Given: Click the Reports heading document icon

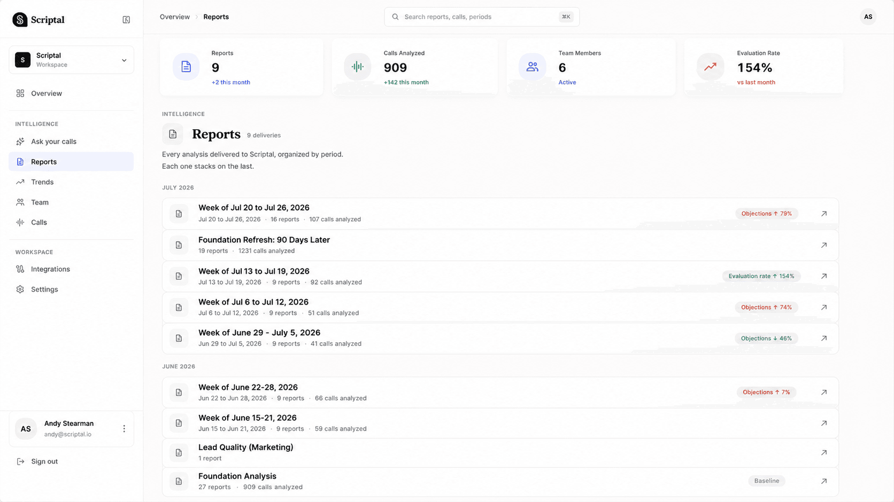Looking at the screenshot, I should tap(173, 134).
